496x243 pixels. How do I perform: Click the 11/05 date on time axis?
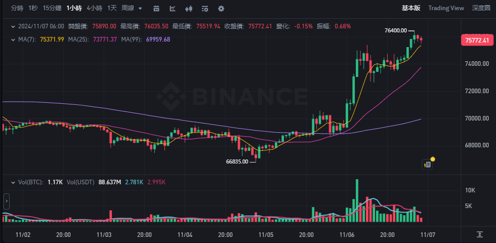[266, 235]
